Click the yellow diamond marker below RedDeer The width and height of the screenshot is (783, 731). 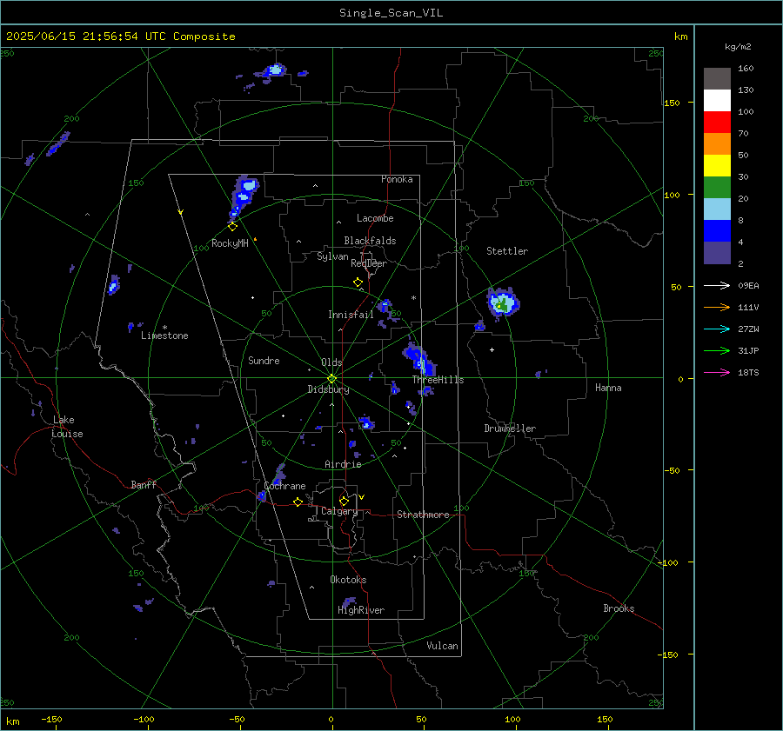(358, 282)
